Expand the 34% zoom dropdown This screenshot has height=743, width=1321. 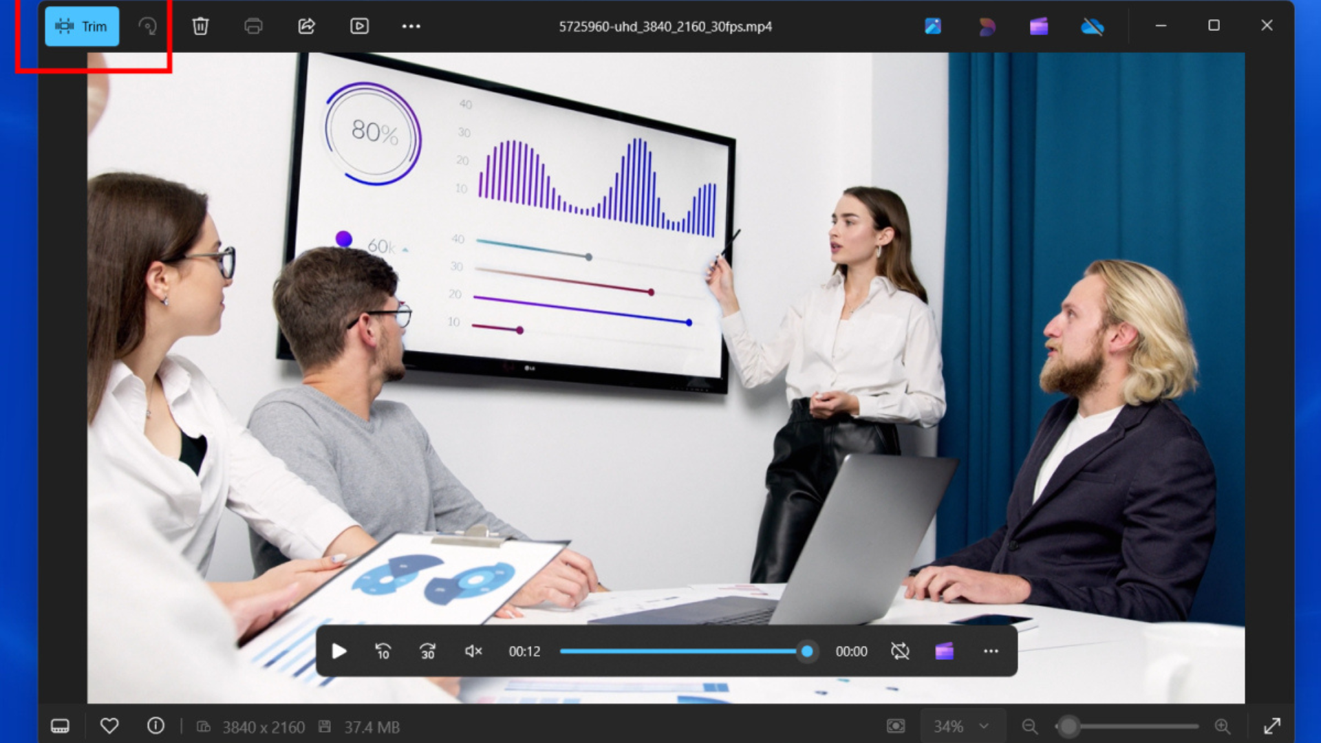984,726
